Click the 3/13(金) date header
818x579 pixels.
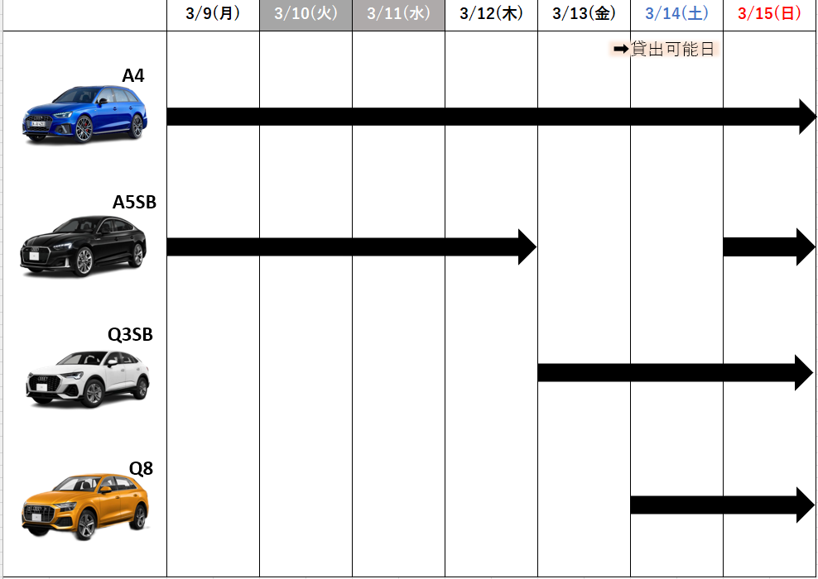coord(584,14)
